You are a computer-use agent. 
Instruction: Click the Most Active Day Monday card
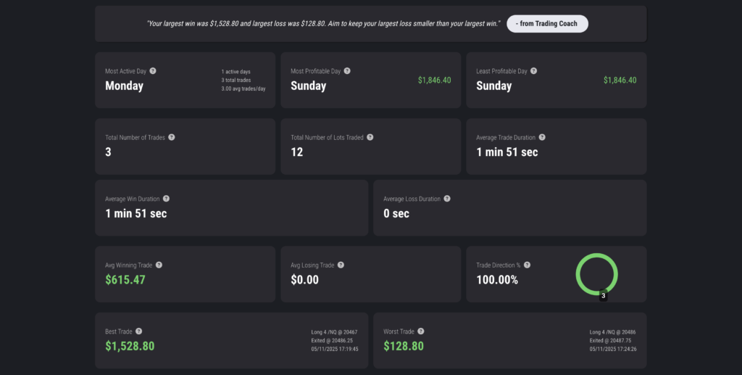185,80
